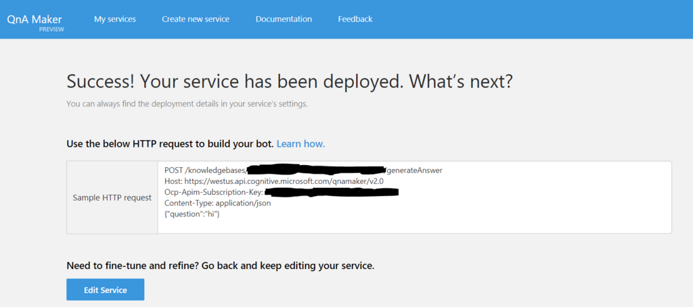Click the 'Use the below HTTP request' text

coord(170,144)
